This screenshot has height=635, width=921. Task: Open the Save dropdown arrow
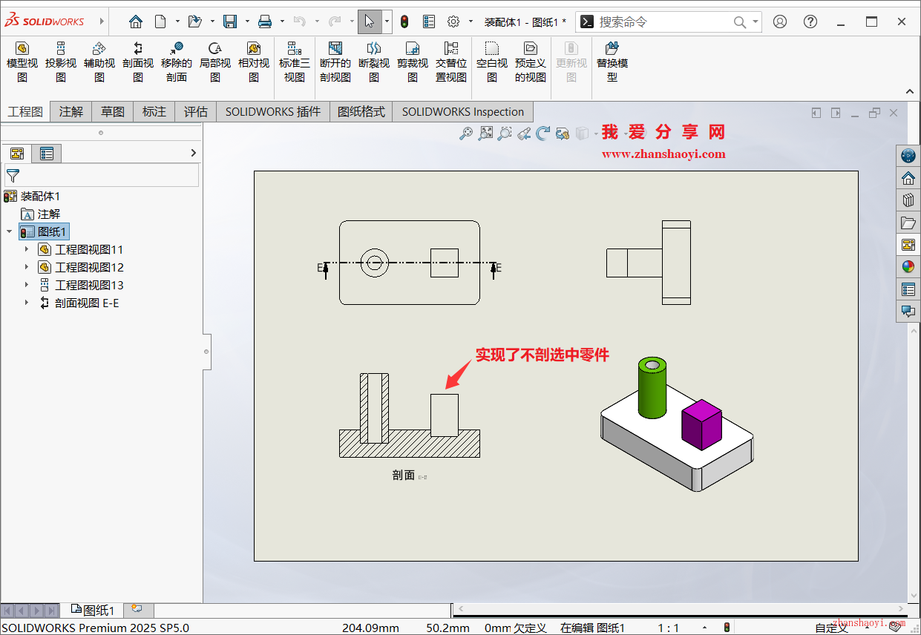pos(247,22)
